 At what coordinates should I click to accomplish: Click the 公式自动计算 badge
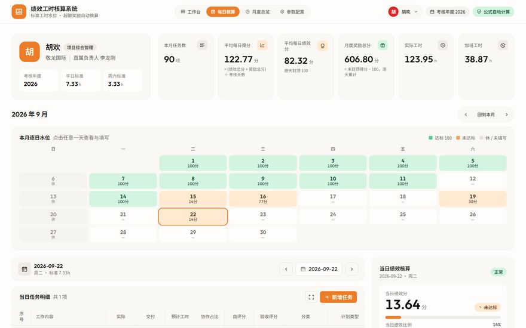493,12
